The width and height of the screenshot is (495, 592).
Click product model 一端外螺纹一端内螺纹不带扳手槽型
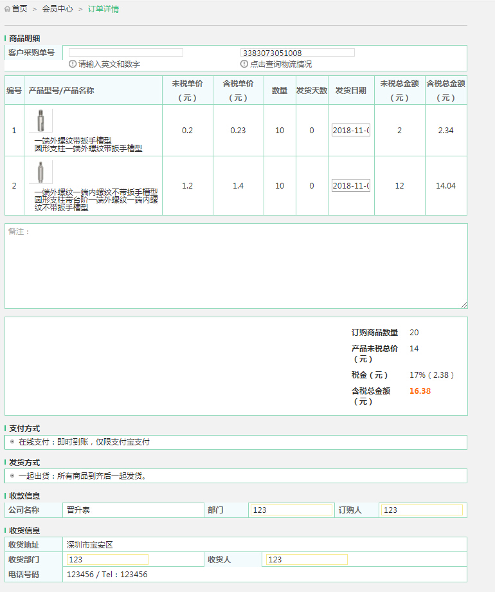[96, 192]
